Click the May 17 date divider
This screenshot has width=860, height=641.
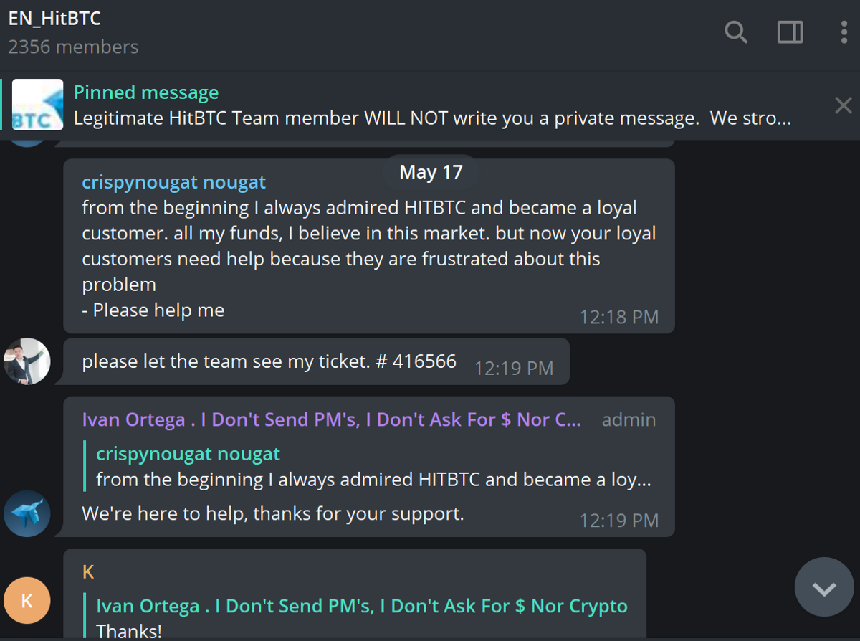point(430,171)
